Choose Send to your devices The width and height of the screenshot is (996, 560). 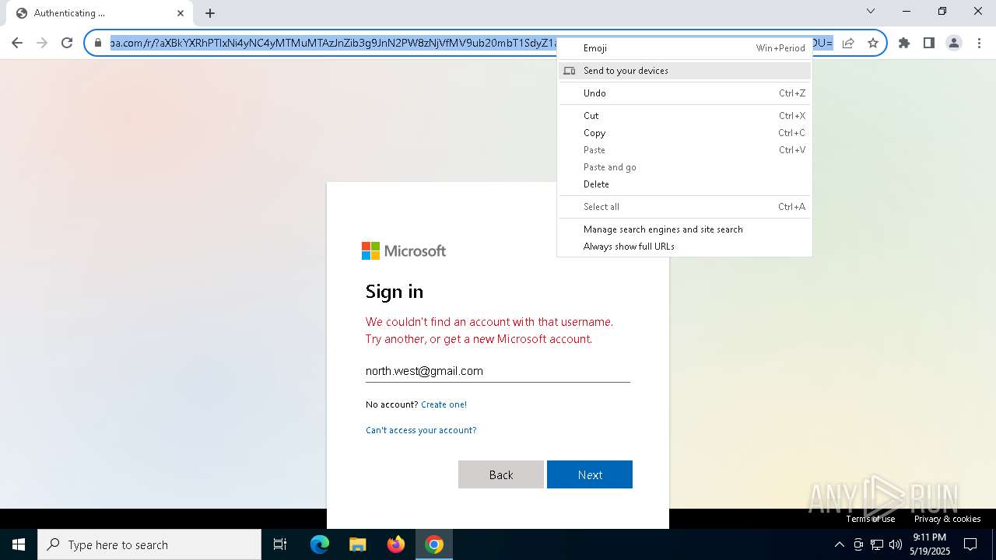[x=685, y=71]
